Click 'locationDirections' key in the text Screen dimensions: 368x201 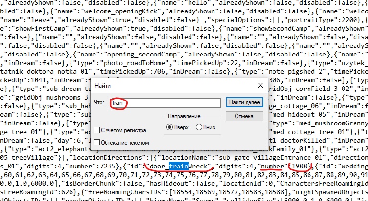pos(108,158)
